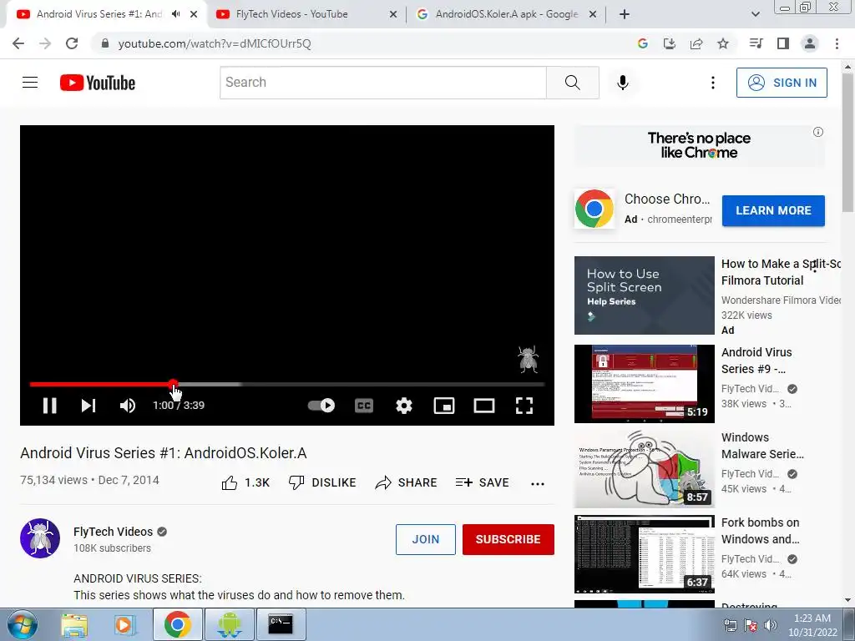
Task: Open Windows Explorer from taskbar
Action: coord(74,624)
